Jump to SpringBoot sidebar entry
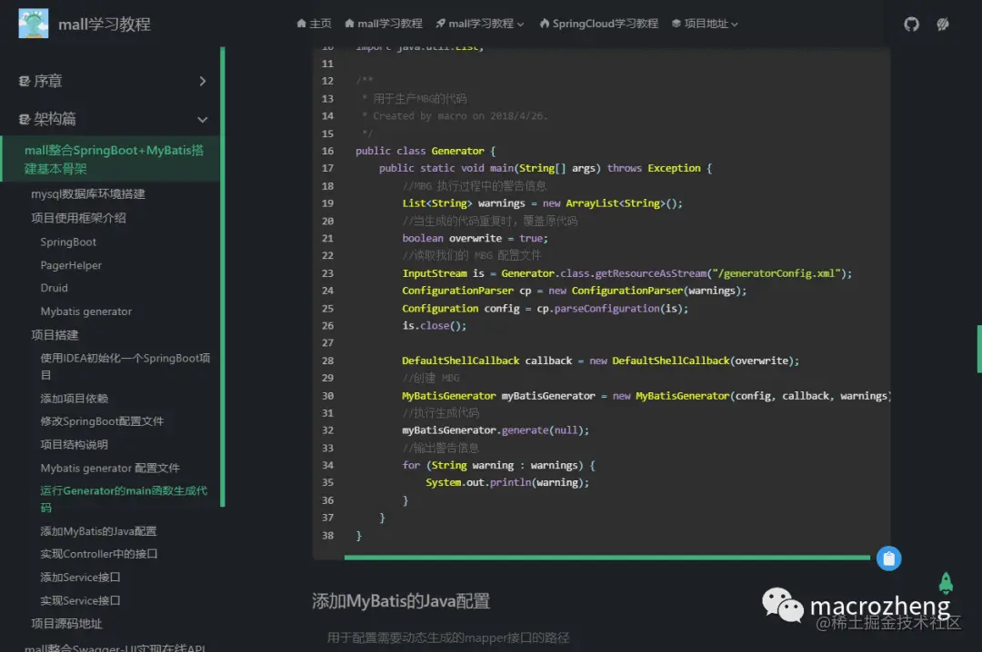This screenshot has height=652, width=982. pos(68,242)
